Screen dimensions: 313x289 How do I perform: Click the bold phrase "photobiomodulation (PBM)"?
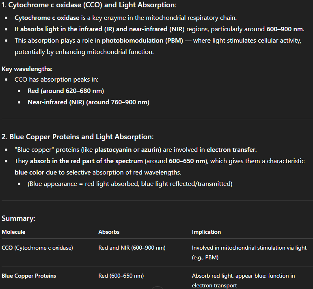point(142,41)
